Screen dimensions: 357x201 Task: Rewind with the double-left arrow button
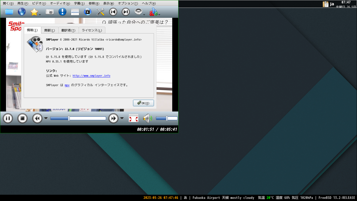(37, 119)
